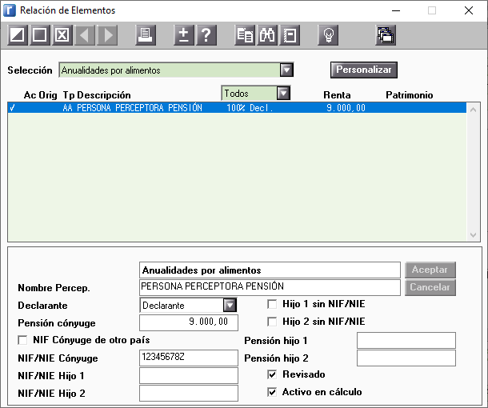Select the PERSONA PERCEPTORA PENSIÓN row

(237, 108)
